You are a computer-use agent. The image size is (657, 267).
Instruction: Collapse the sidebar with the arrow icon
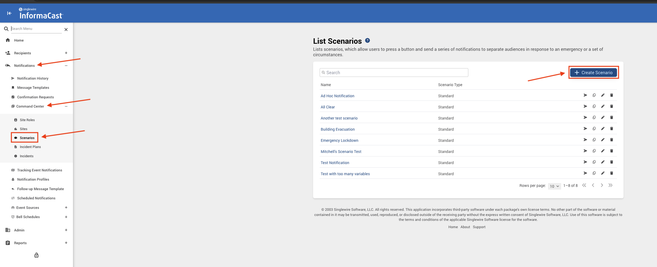tap(9, 13)
